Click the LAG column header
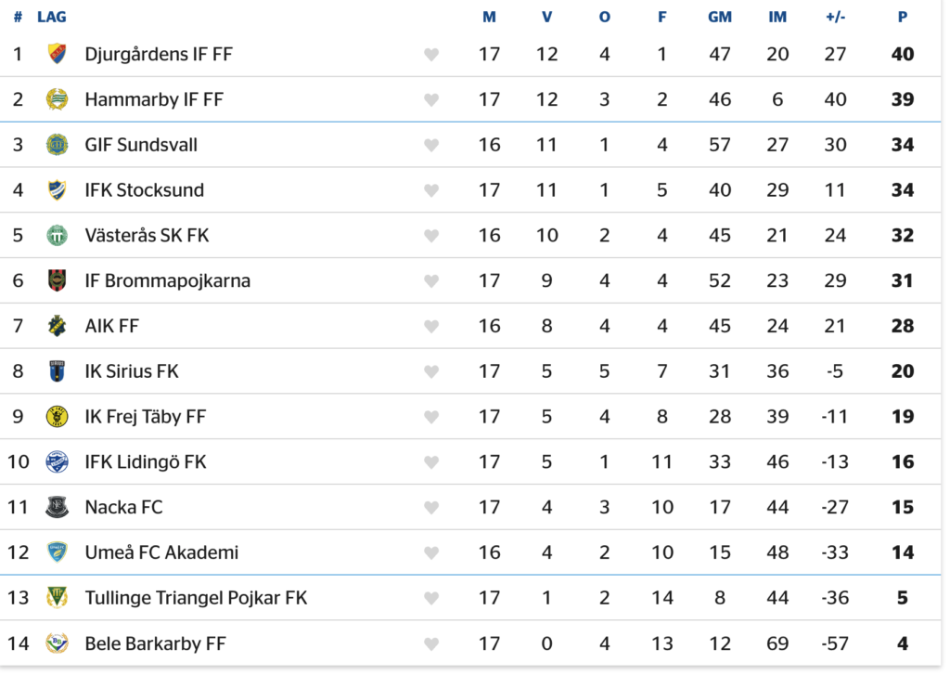 pyautogui.click(x=52, y=17)
